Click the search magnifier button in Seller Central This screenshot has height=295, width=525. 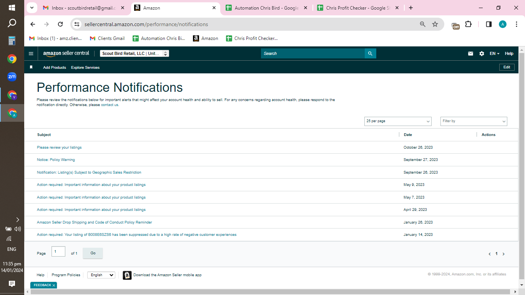point(370,53)
